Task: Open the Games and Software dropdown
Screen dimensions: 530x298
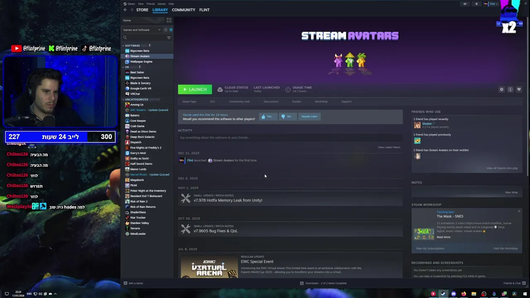Action: 142,30
